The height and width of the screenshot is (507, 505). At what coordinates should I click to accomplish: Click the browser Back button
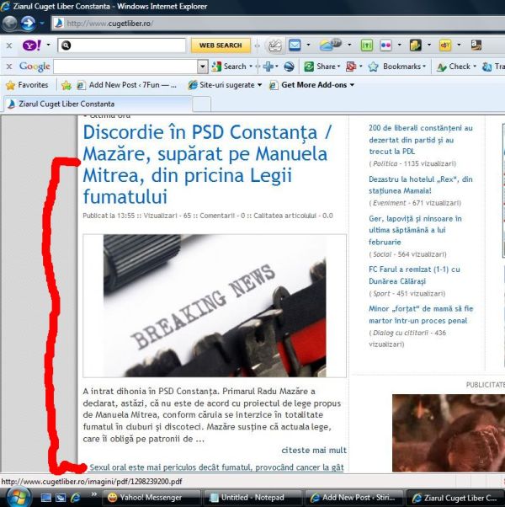click(x=11, y=23)
